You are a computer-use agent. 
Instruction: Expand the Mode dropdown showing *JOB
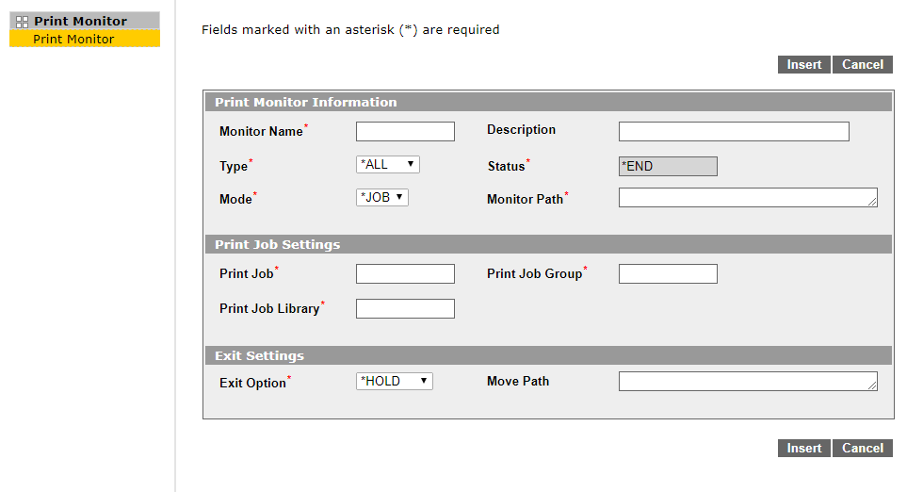point(381,197)
